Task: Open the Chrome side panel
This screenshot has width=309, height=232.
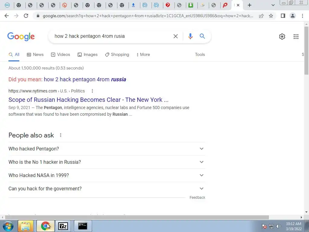Action: click(283, 16)
